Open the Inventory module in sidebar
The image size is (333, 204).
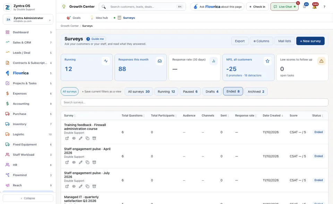click(x=28, y=124)
